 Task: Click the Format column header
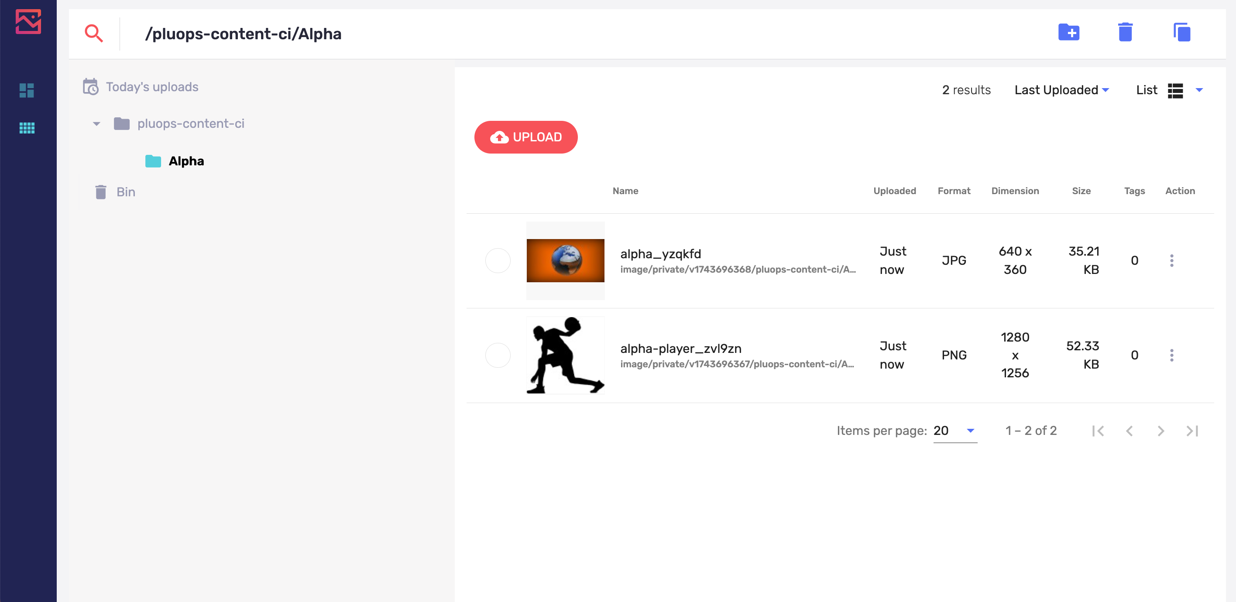pyautogui.click(x=954, y=191)
